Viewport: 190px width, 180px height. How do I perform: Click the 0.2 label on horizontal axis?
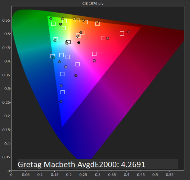[x=69, y=175]
